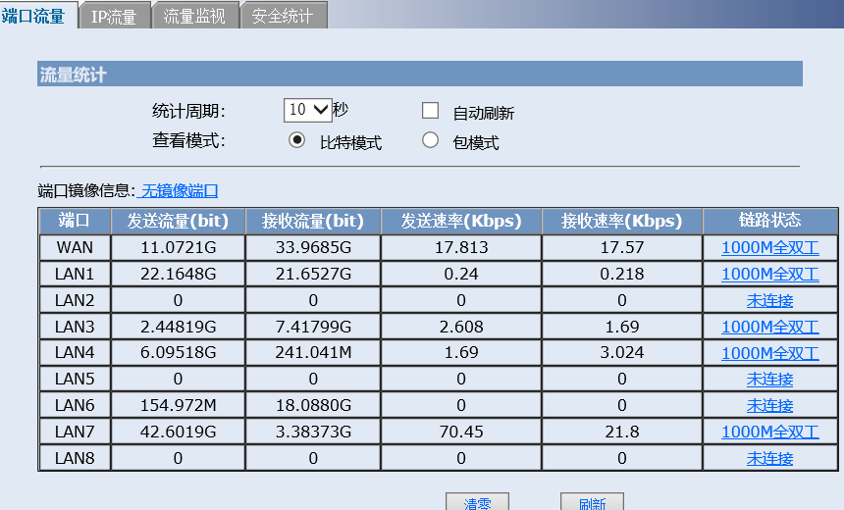Click the 11.0721G sent traffic value
844x510 pixels.
179,247
